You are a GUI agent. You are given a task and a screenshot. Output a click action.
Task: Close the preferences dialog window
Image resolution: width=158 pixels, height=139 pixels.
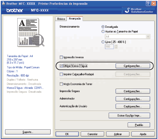[153, 3]
